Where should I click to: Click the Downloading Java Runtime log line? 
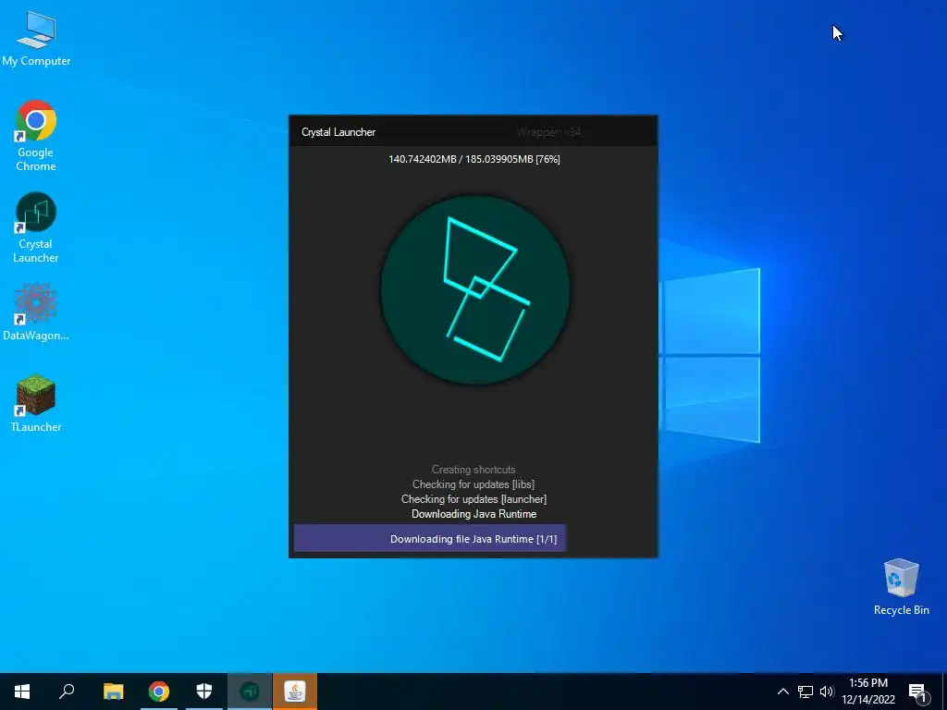click(474, 514)
